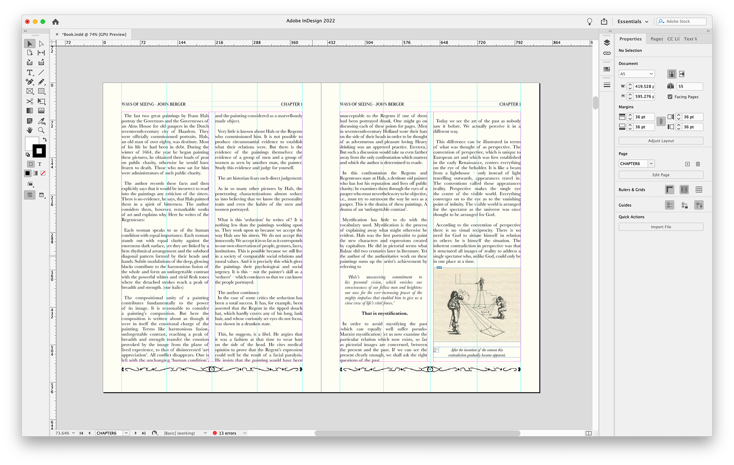Formatting affects text toggle
734x465 pixels.
(x=39, y=164)
